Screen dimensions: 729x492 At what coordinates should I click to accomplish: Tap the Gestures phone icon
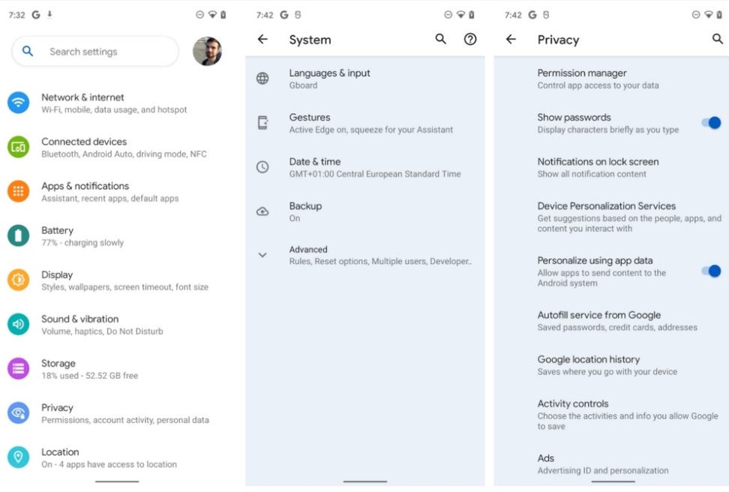point(262,123)
